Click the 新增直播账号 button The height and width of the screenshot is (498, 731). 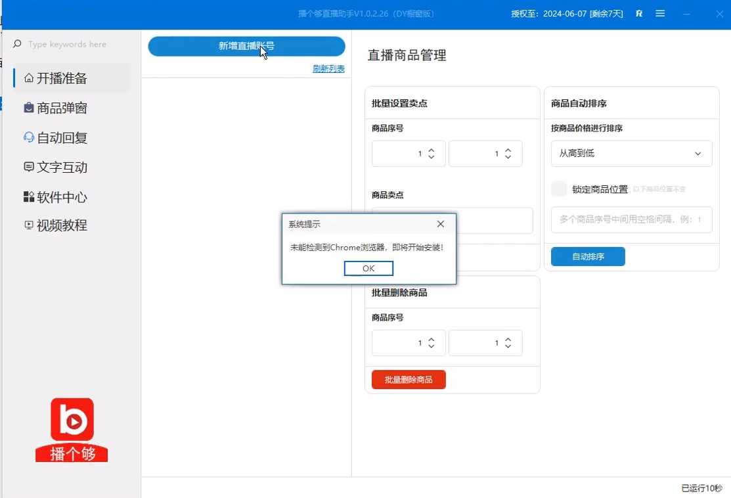click(x=246, y=46)
